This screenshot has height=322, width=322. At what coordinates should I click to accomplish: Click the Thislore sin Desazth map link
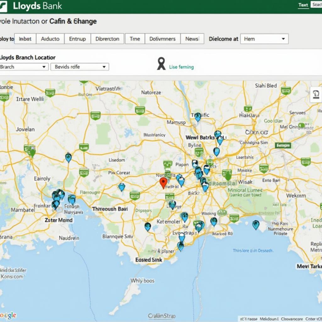253,251
